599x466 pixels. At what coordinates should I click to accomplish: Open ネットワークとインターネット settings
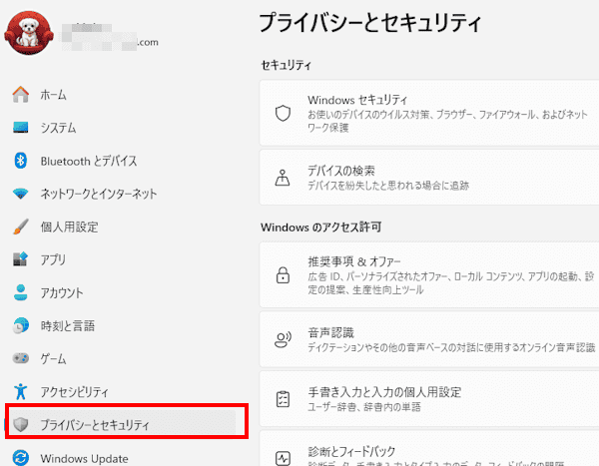pyautogui.click(x=99, y=194)
